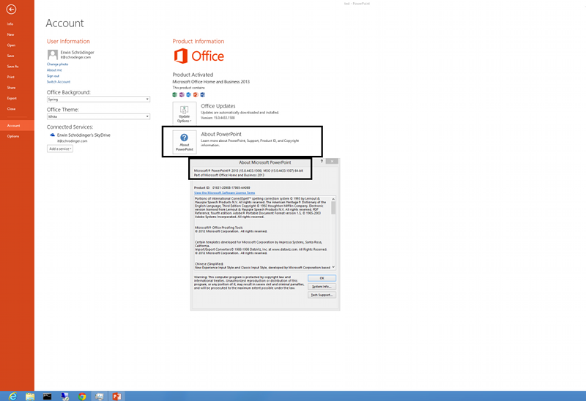This screenshot has height=401, width=586.
Task: Click the scroll down arrow in license text
Action: [333, 267]
